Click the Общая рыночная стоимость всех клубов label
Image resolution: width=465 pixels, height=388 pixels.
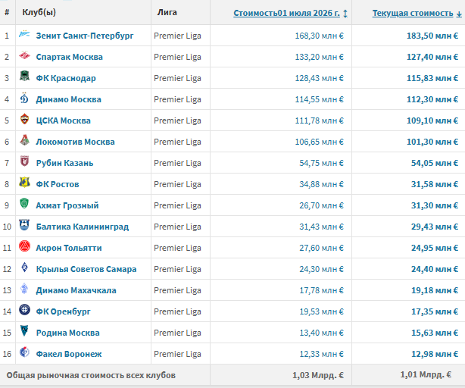click(91, 375)
